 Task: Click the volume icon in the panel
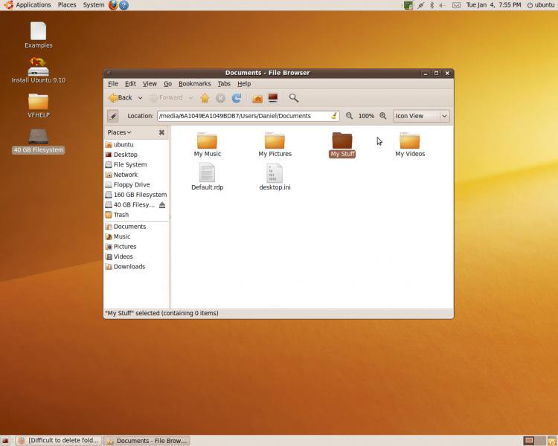tap(443, 5)
